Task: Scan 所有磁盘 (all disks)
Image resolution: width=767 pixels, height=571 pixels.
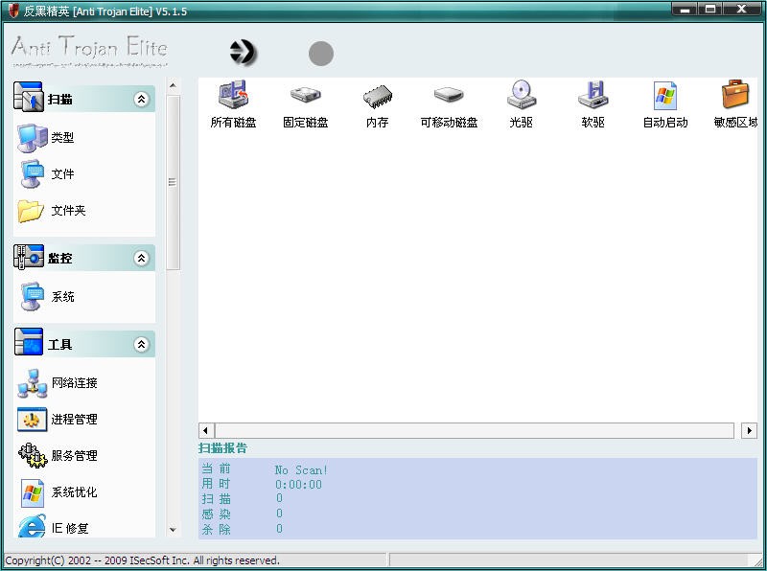Action: pyautogui.click(x=233, y=103)
